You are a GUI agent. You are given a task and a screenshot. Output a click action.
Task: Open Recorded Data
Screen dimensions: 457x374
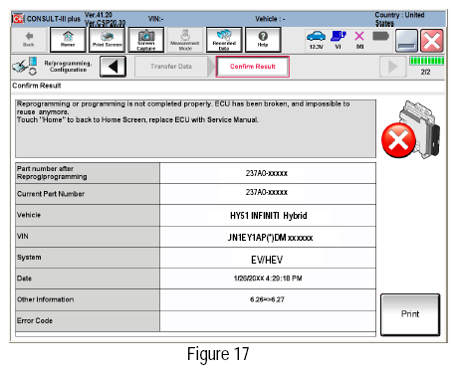pyautogui.click(x=224, y=40)
